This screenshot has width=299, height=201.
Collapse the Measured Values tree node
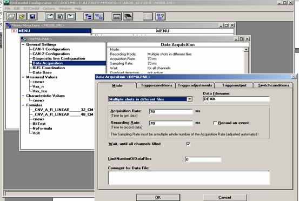[x=23, y=77]
